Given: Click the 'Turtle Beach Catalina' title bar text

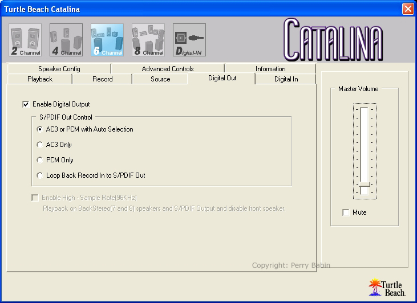Looking at the screenshot, I should click(42, 9).
